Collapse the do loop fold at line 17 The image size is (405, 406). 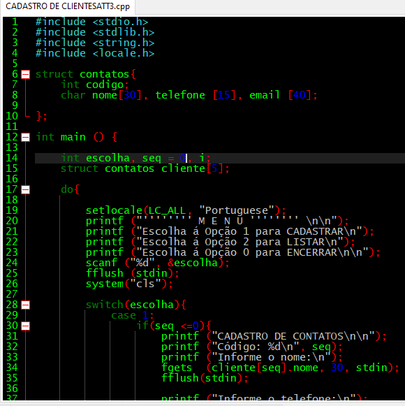point(25,190)
